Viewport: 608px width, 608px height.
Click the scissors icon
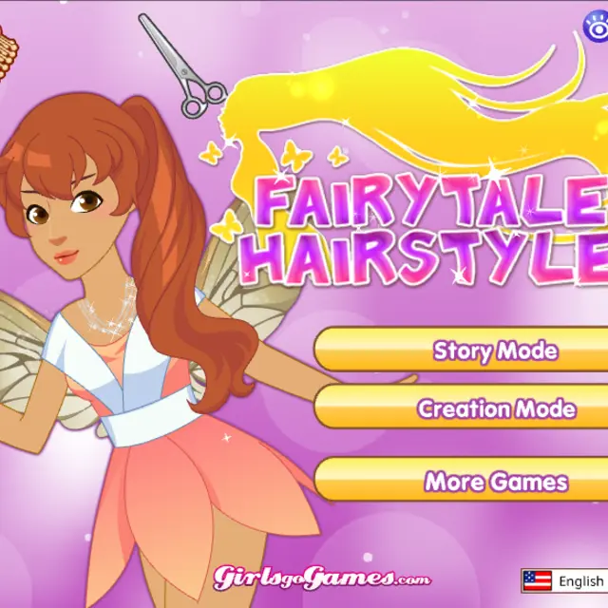181,66
